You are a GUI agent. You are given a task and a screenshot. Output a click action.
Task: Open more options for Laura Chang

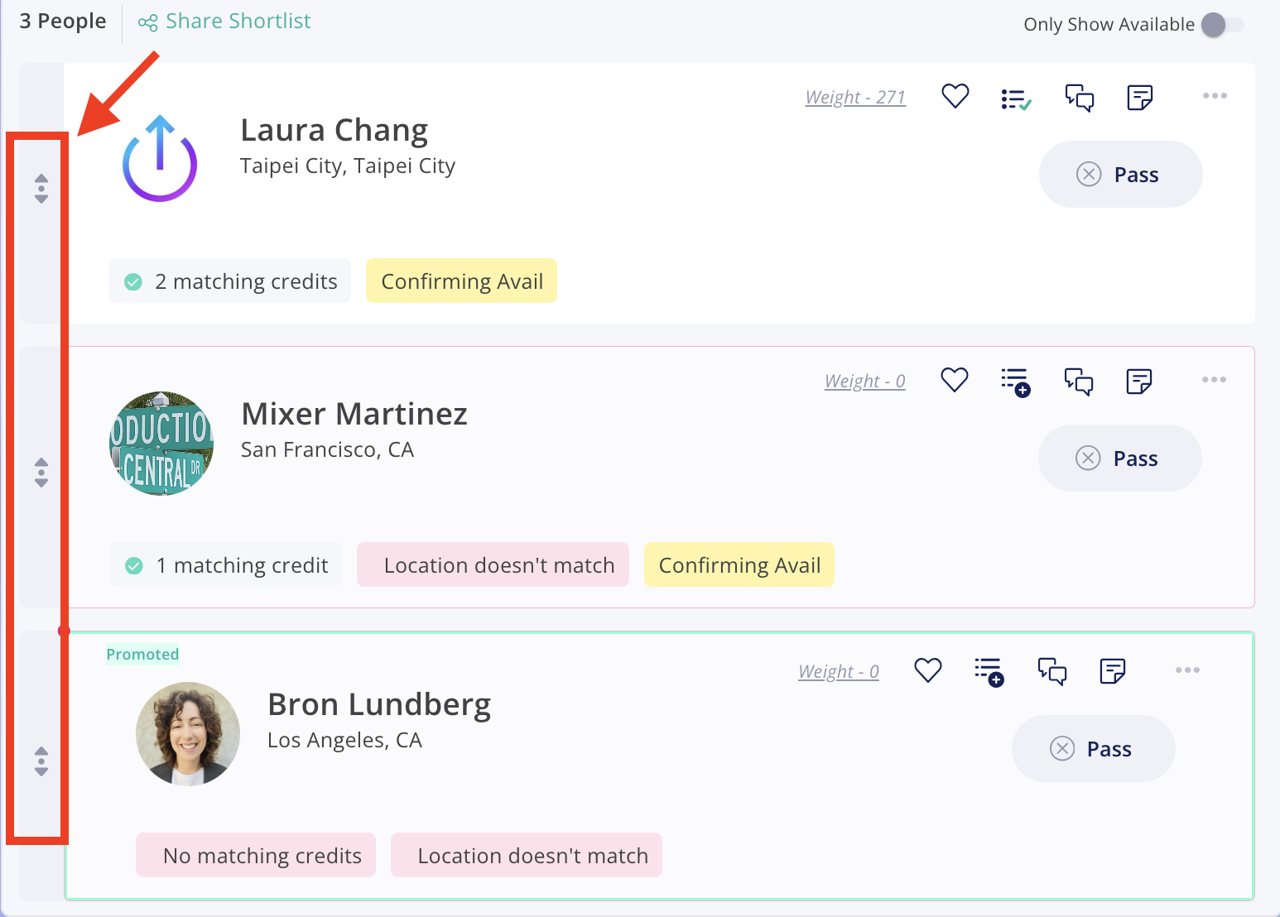pos(1215,96)
